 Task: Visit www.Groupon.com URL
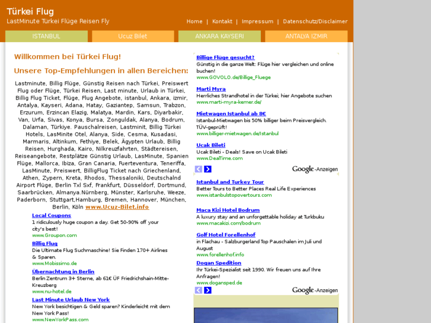pyautogui.click(x=54, y=235)
